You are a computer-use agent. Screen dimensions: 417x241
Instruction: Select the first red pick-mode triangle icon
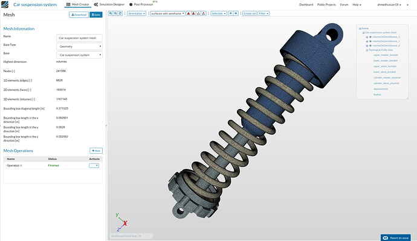189,13
